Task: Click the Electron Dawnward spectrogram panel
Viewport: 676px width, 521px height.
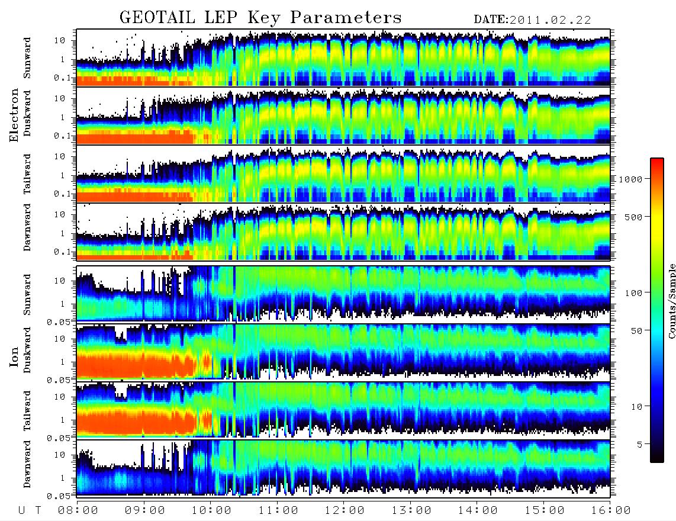Action: pos(343,231)
